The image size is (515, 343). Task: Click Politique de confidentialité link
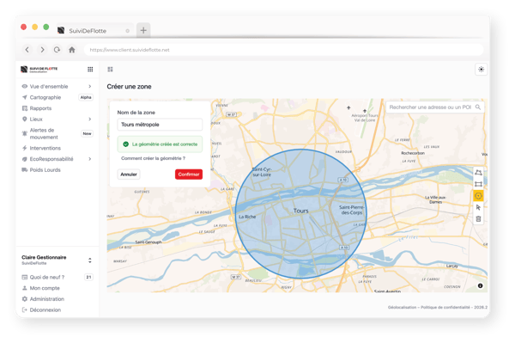(445, 307)
